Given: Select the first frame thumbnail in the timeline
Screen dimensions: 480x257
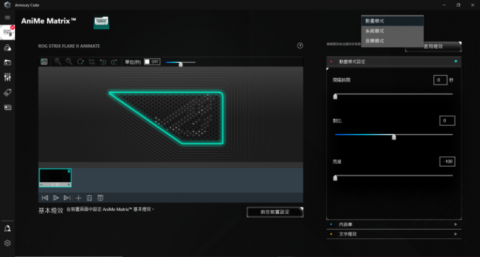Looking at the screenshot, I should tap(55, 177).
